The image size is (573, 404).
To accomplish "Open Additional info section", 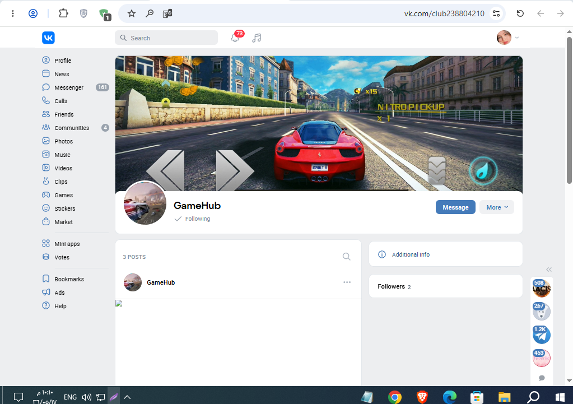I will pyautogui.click(x=445, y=254).
